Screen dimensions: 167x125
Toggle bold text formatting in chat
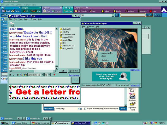[x=10, y=75]
